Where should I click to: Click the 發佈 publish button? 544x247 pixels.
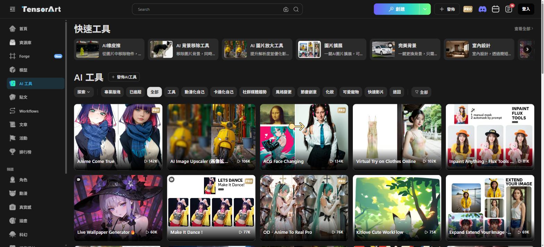tap(447, 9)
